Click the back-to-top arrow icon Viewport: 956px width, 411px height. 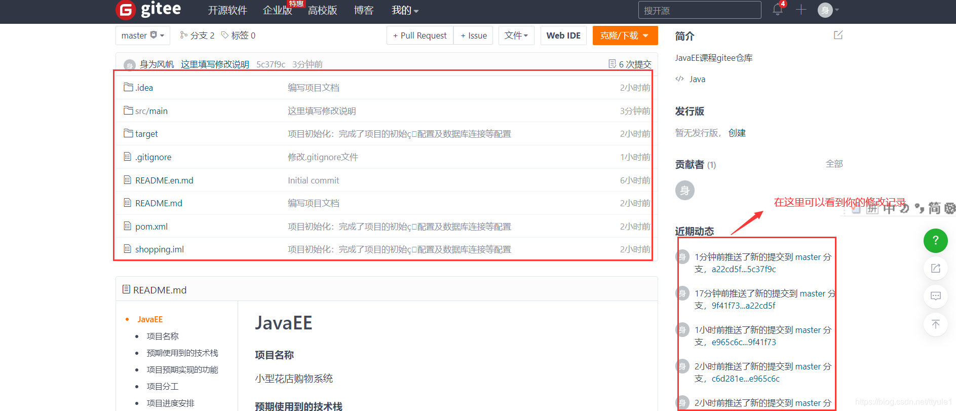tap(936, 324)
